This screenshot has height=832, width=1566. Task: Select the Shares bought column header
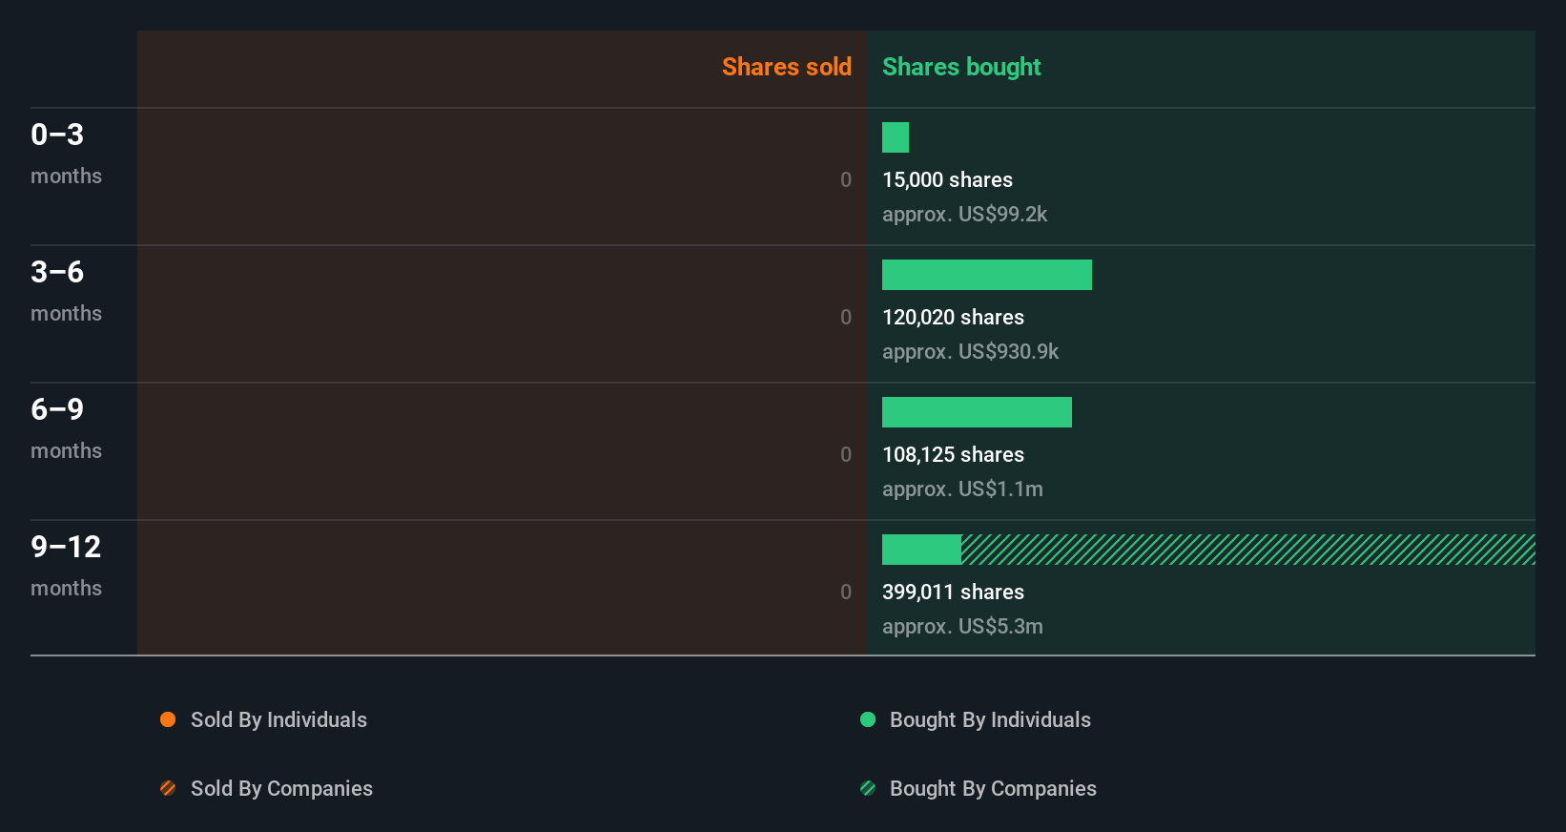961,67
